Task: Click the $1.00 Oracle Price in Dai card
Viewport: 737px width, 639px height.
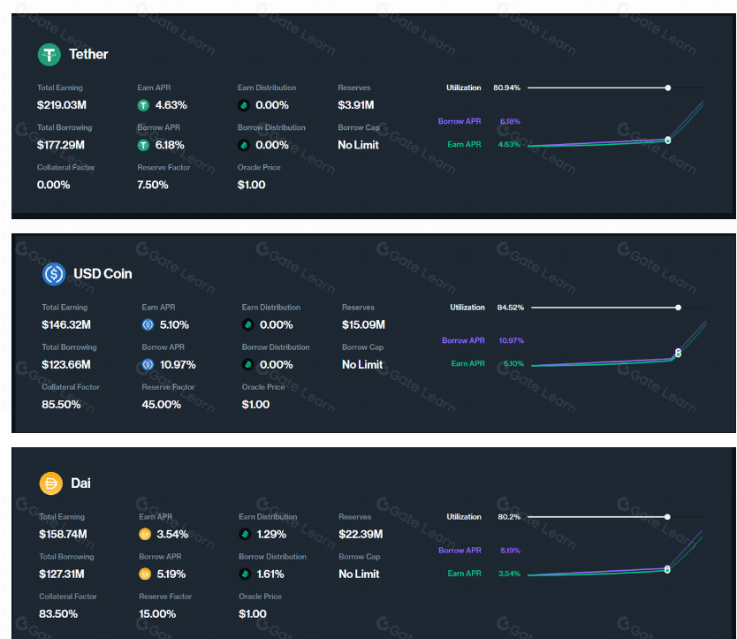Action: pos(253,614)
